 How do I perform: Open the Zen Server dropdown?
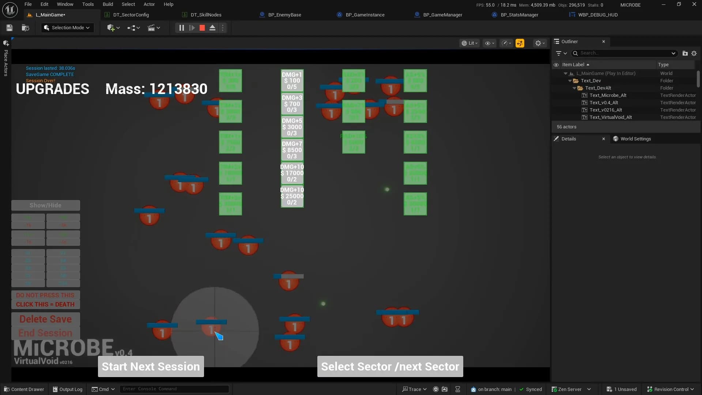coord(571,389)
